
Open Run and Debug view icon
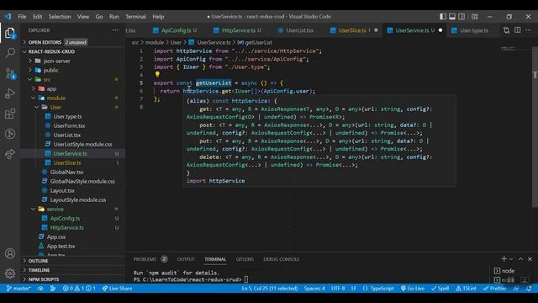[x=10, y=93]
